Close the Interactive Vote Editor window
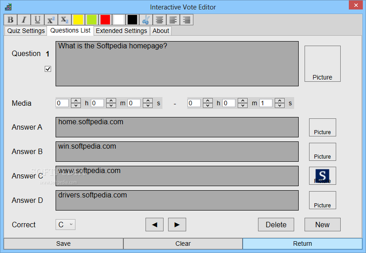The width and height of the screenshot is (366, 253). (356, 5)
